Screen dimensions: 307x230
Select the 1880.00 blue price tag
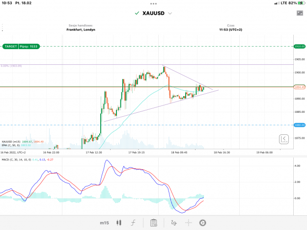coord(300,125)
